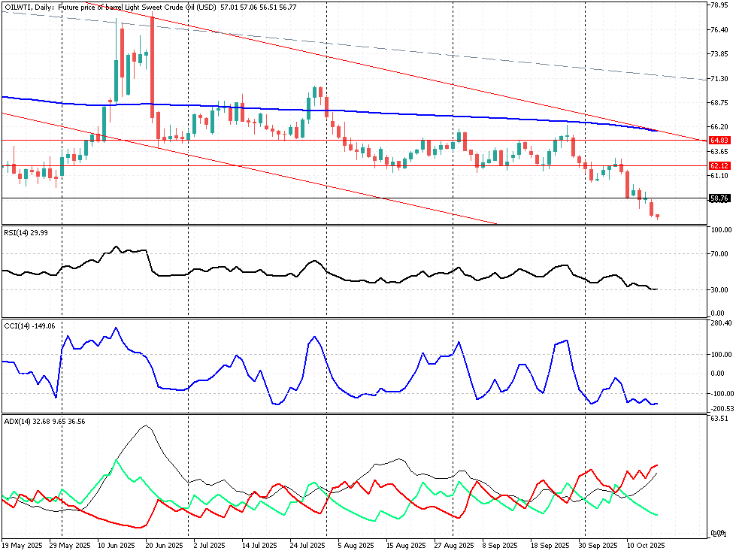Select the 19 May 2025 date label

20,544
